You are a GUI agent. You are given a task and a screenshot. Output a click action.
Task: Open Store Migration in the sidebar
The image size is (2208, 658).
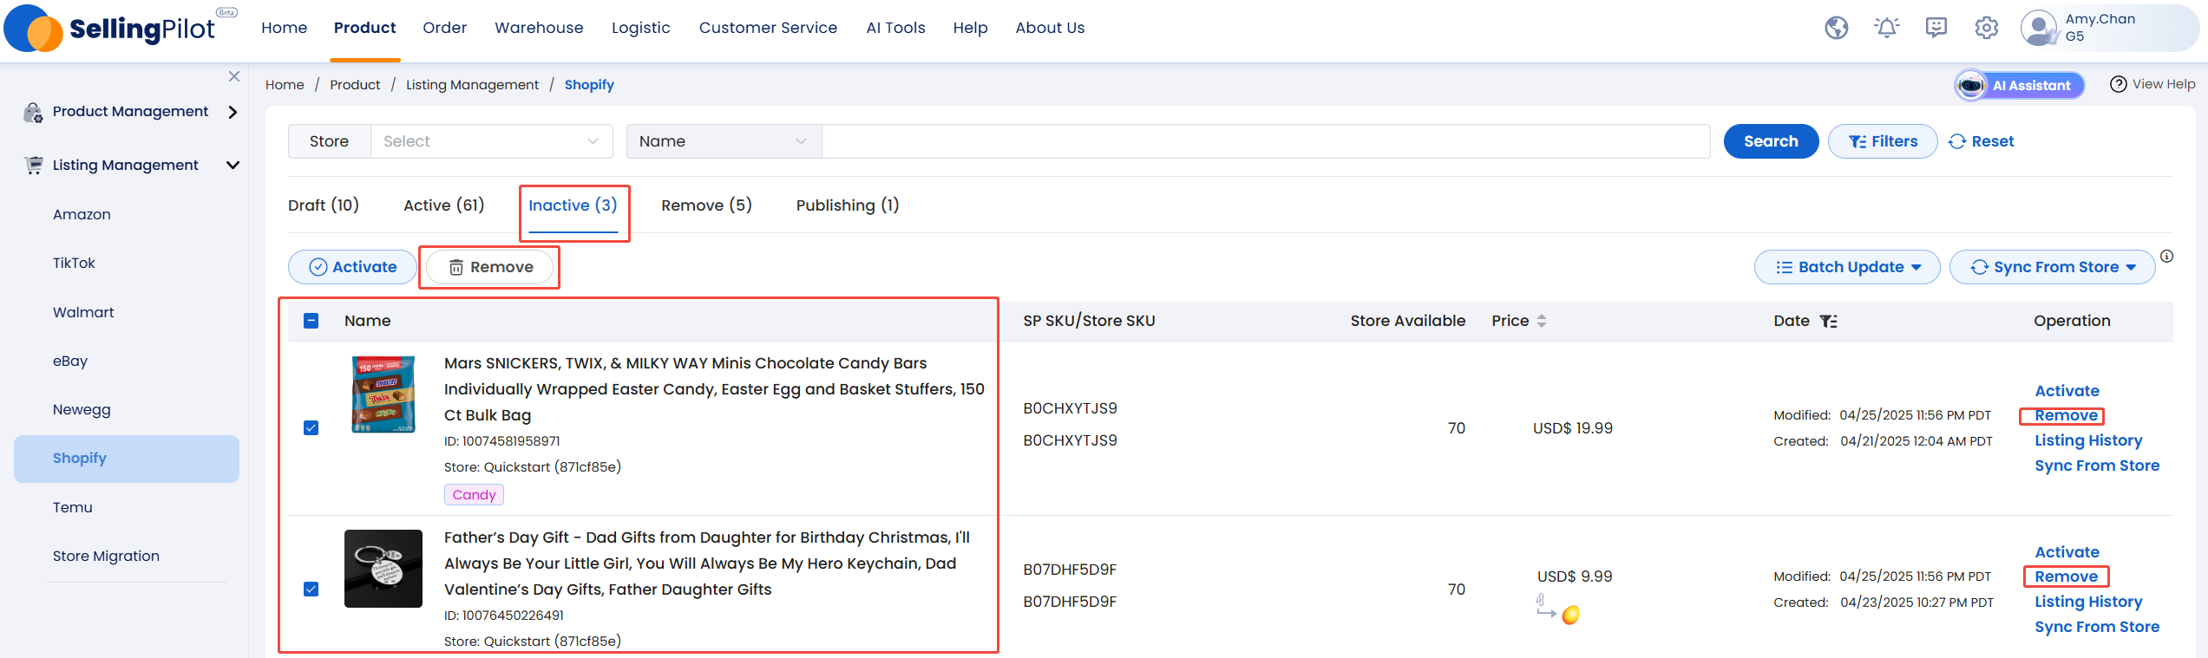pos(106,556)
